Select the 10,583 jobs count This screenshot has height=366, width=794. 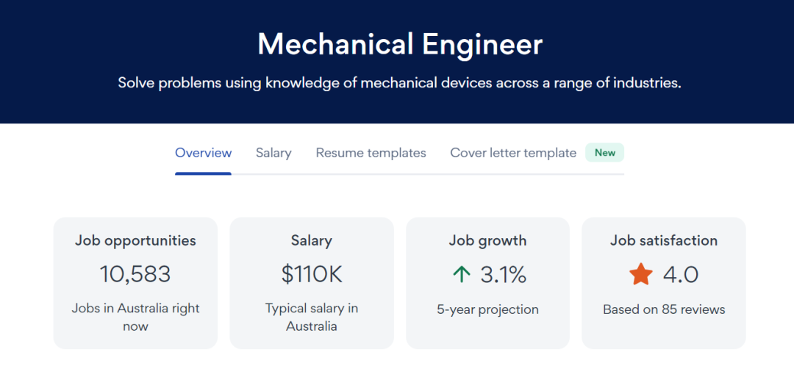(135, 274)
